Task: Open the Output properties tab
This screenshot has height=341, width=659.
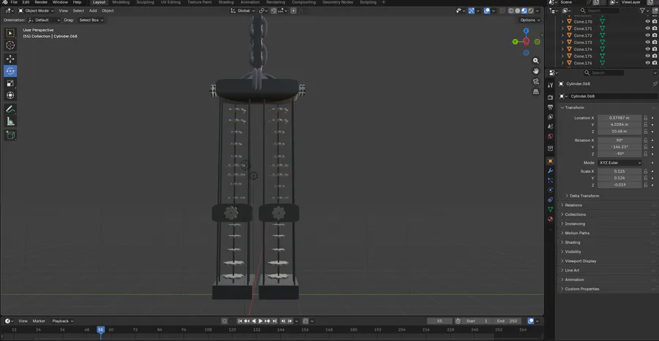Action: tap(551, 107)
